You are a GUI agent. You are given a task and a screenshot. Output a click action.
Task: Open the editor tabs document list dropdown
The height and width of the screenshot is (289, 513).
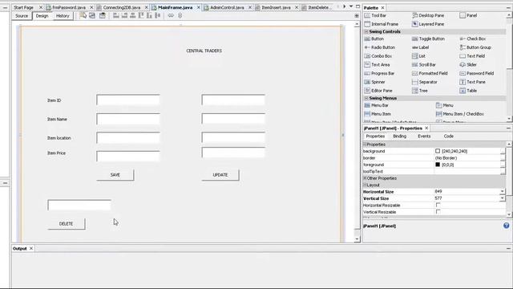click(351, 6)
